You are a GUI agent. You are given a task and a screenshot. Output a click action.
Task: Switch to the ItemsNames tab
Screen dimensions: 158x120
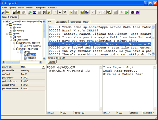75,22
